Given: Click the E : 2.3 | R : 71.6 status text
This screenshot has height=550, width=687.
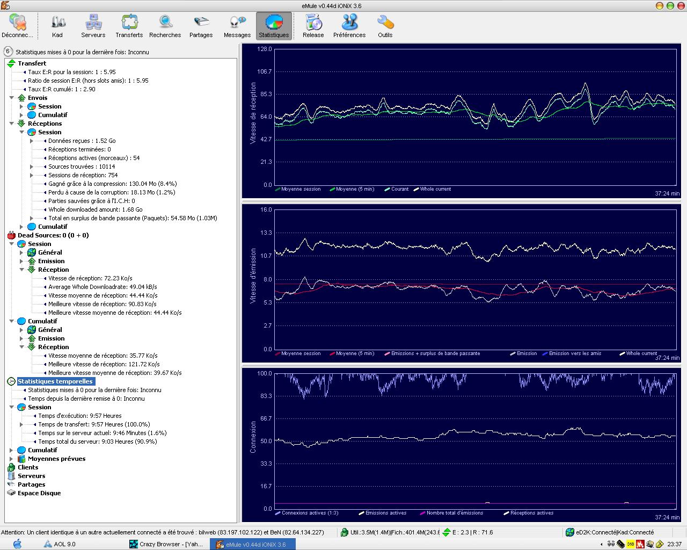Looking at the screenshot, I should pyautogui.click(x=472, y=532).
